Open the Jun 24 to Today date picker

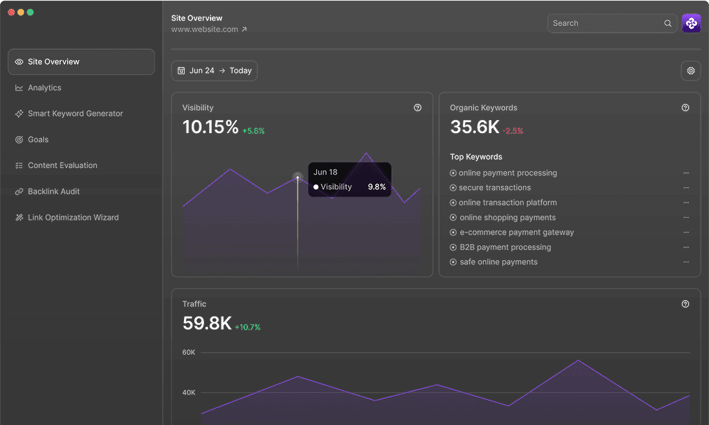coord(214,71)
